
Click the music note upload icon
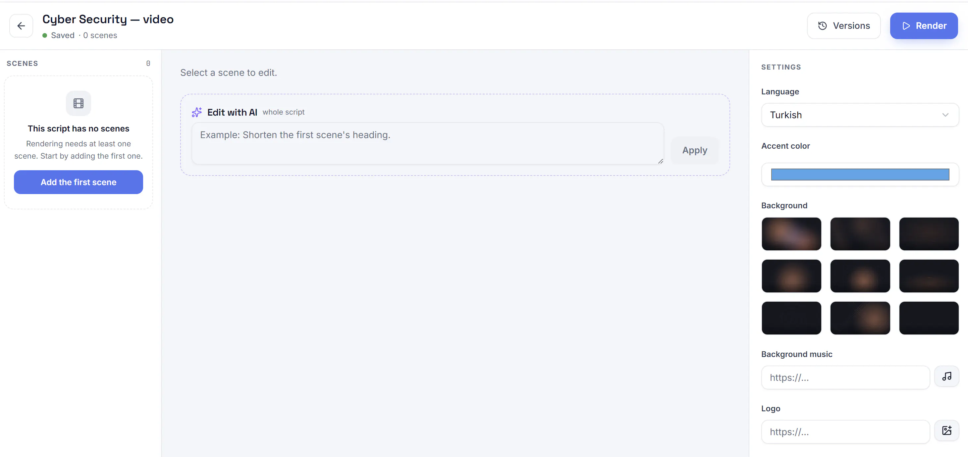tap(946, 376)
